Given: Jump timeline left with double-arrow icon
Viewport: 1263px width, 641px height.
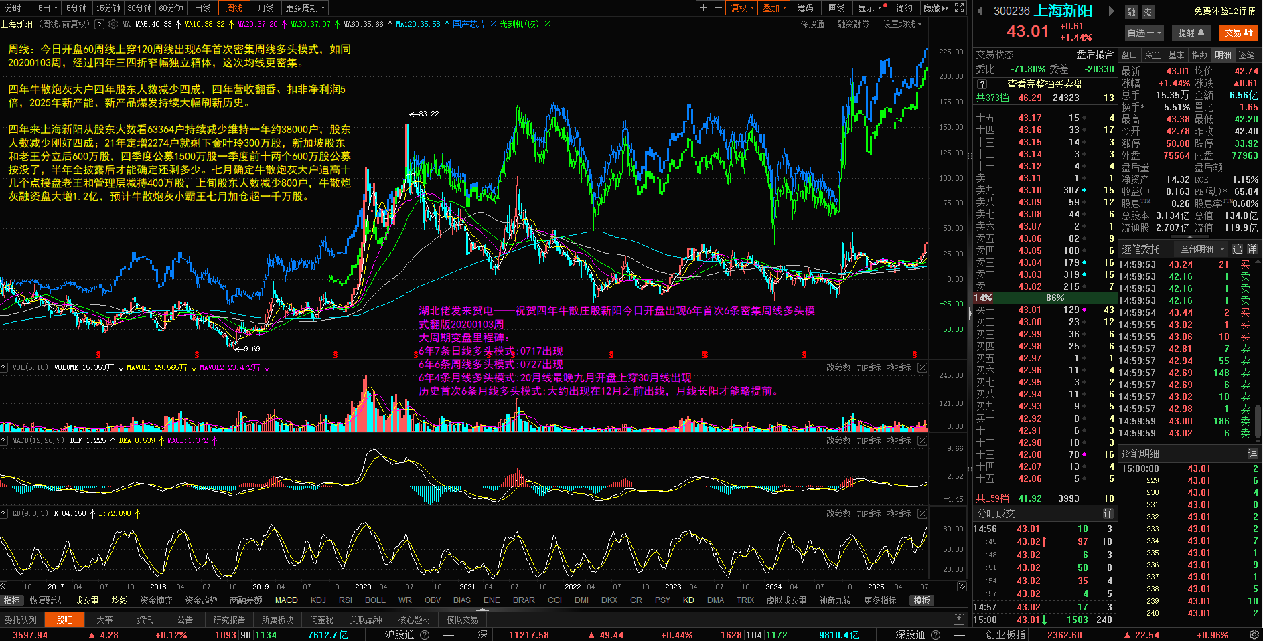Looking at the screenshot, I should [x=4, y=586].
